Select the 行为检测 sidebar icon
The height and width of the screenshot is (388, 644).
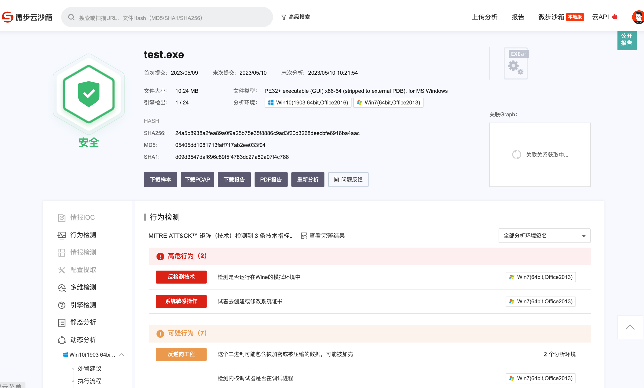click(62, 235)
